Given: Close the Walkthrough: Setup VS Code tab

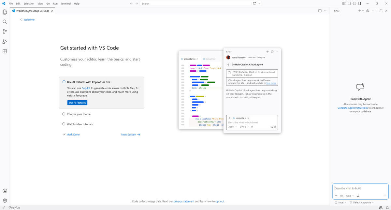Looking at the screenshot, I should (52, 11).
